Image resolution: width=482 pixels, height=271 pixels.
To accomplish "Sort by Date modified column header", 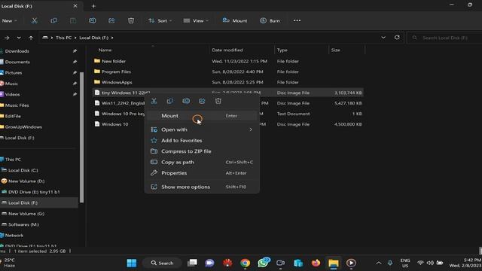I will point(227,50).
